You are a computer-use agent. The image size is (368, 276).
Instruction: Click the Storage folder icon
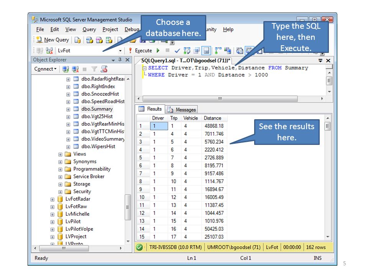[x=68, y=184]
